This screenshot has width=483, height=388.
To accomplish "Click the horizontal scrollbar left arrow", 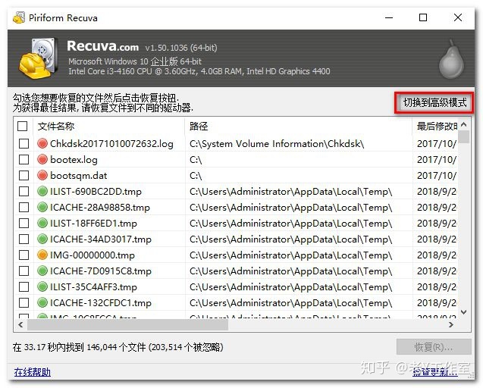I will pos(20,324).
